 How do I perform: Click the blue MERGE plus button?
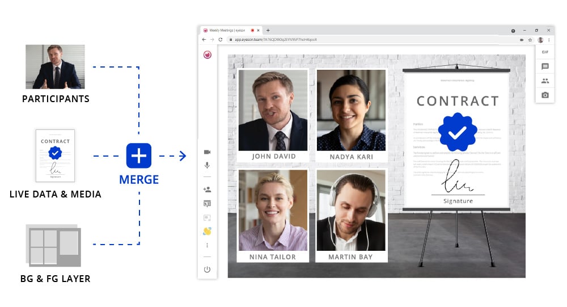(139, 155)
